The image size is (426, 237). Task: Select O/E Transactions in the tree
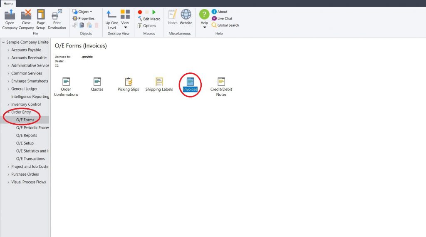pos(30,159)
